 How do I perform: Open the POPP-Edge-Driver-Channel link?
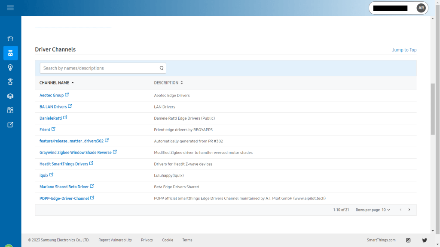pyautogui.click(x=64, y=199)
